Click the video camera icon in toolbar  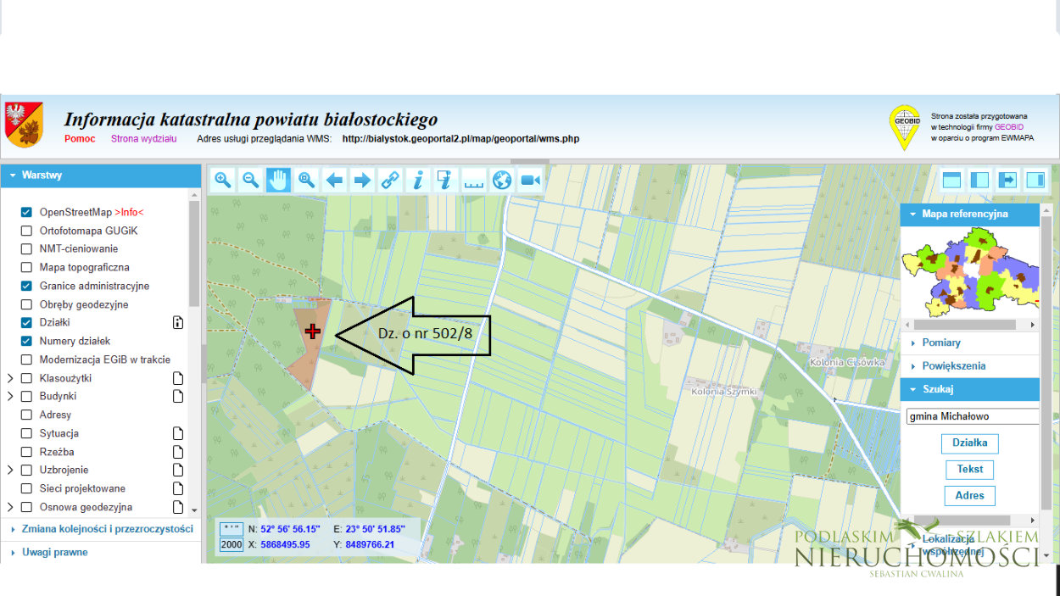[530, 180]
